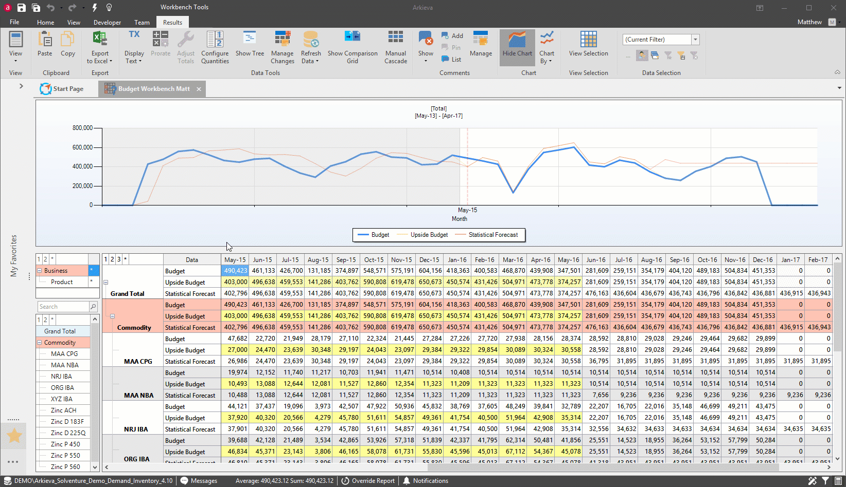846x487 pixels.
Task: Switch to Home ribbon tab
Action: coord(45,22)
